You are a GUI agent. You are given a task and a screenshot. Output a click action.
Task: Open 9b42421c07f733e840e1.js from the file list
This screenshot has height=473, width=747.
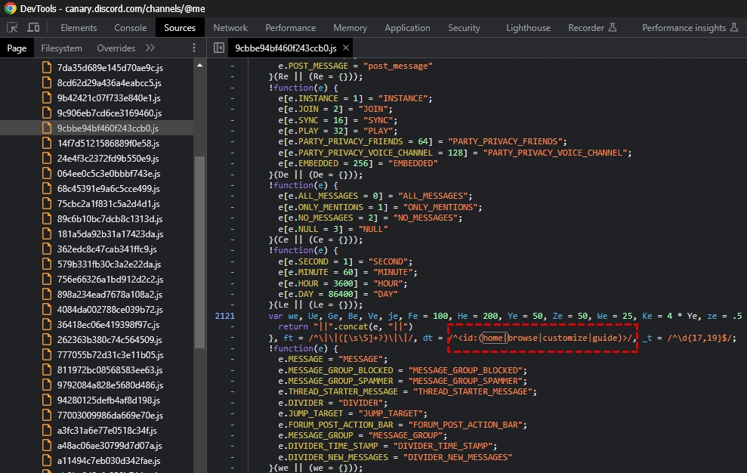(x=109, y=97)
